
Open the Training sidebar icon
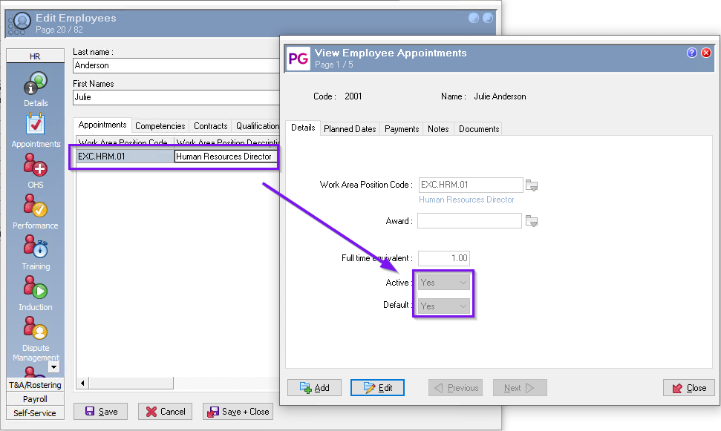coord(35,247)
